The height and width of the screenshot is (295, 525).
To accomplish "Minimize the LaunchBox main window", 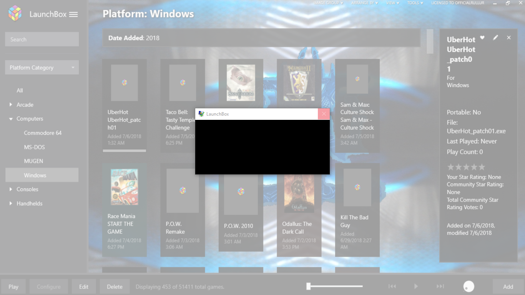I will 496,3.
